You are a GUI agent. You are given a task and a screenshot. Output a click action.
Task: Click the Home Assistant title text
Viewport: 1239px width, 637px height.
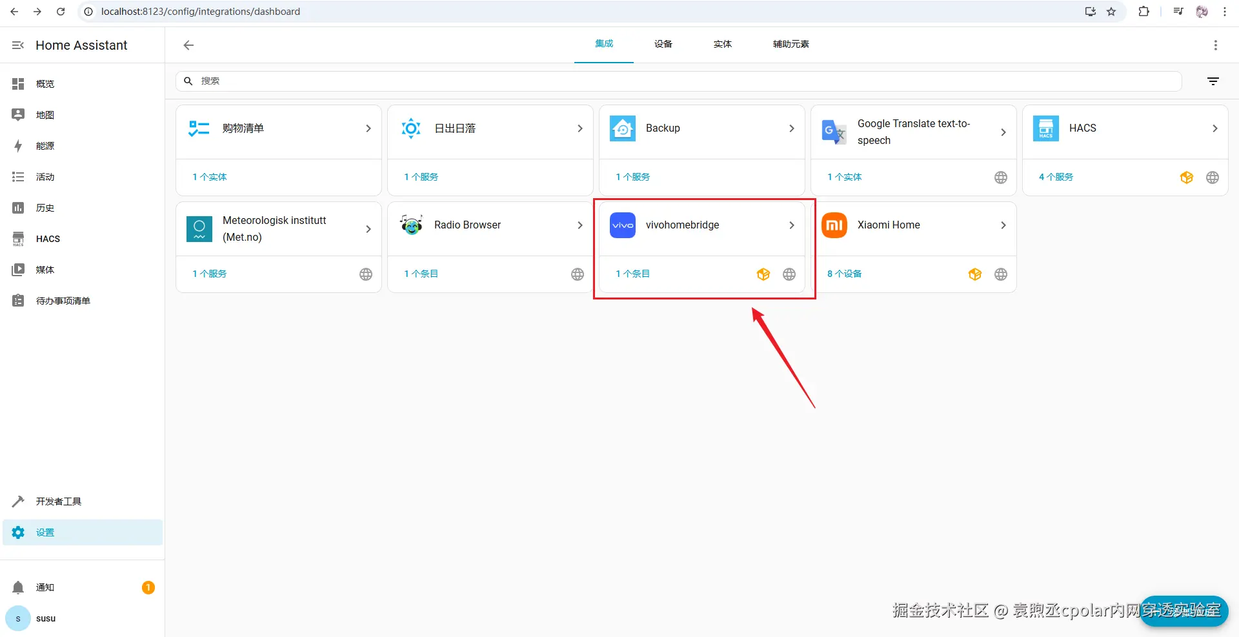[x=81, y=45]
